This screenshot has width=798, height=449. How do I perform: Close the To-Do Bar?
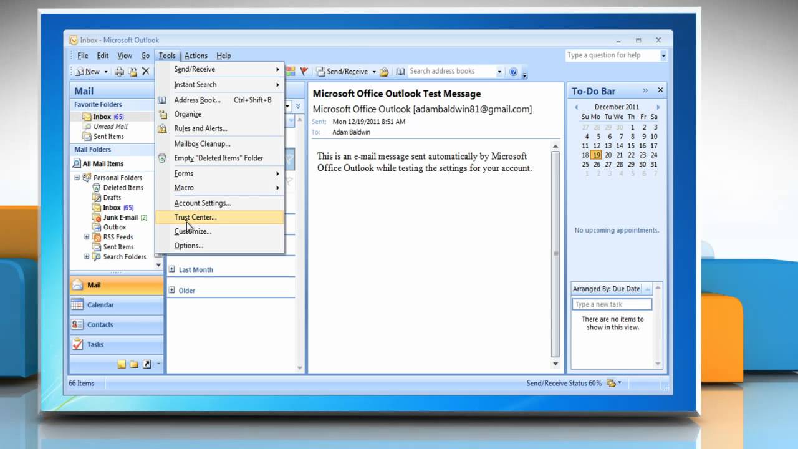660,90
